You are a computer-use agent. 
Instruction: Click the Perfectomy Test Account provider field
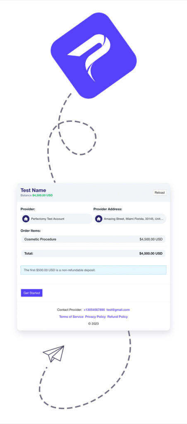click(x=57, y=219)
